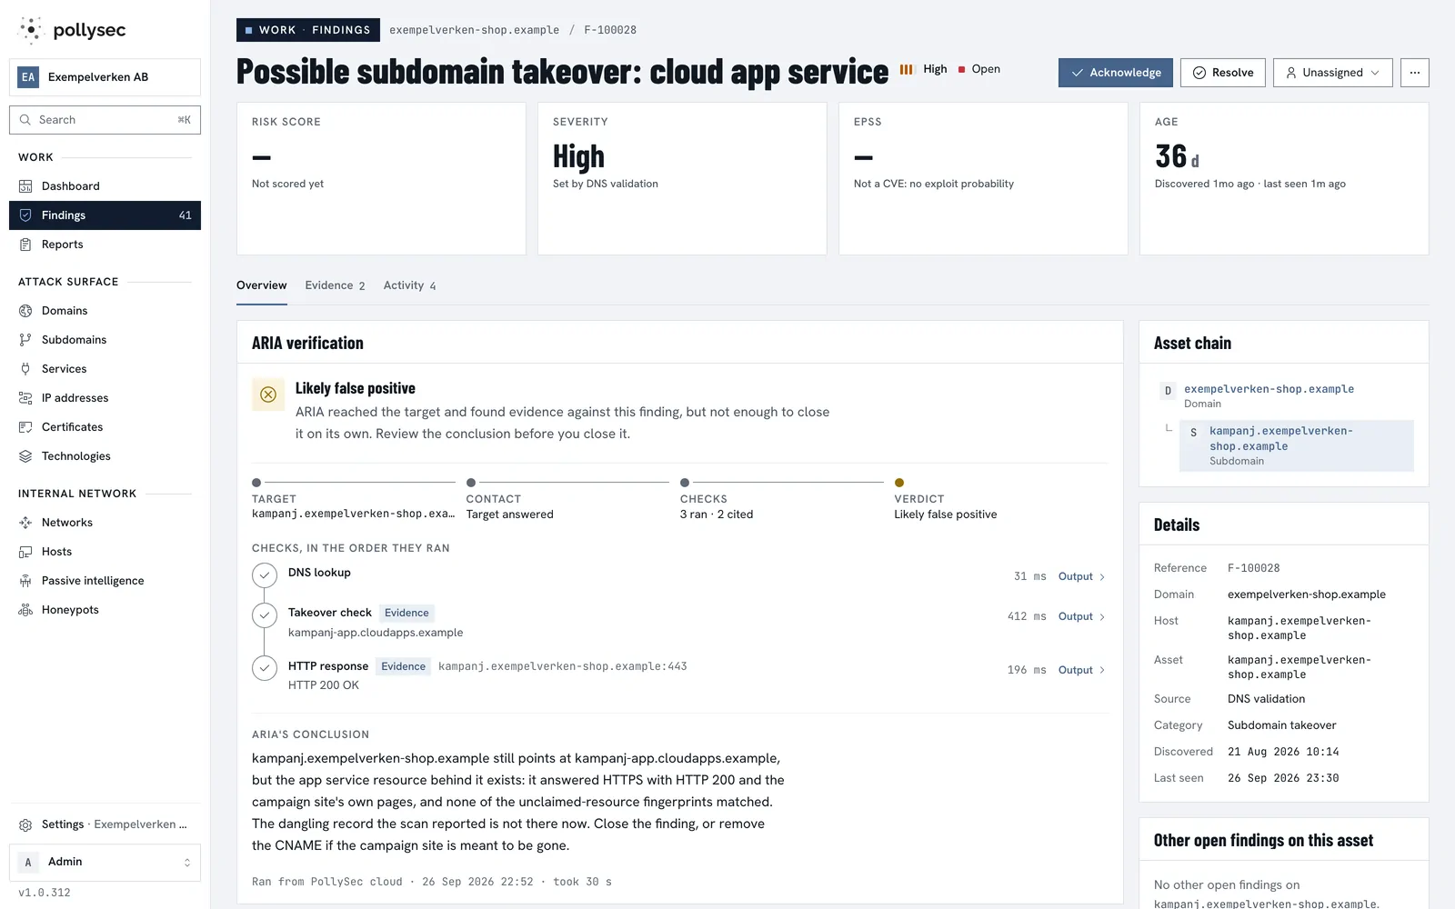
Task: Go to Honeypots in the sidebar
Action: point(105,610)
